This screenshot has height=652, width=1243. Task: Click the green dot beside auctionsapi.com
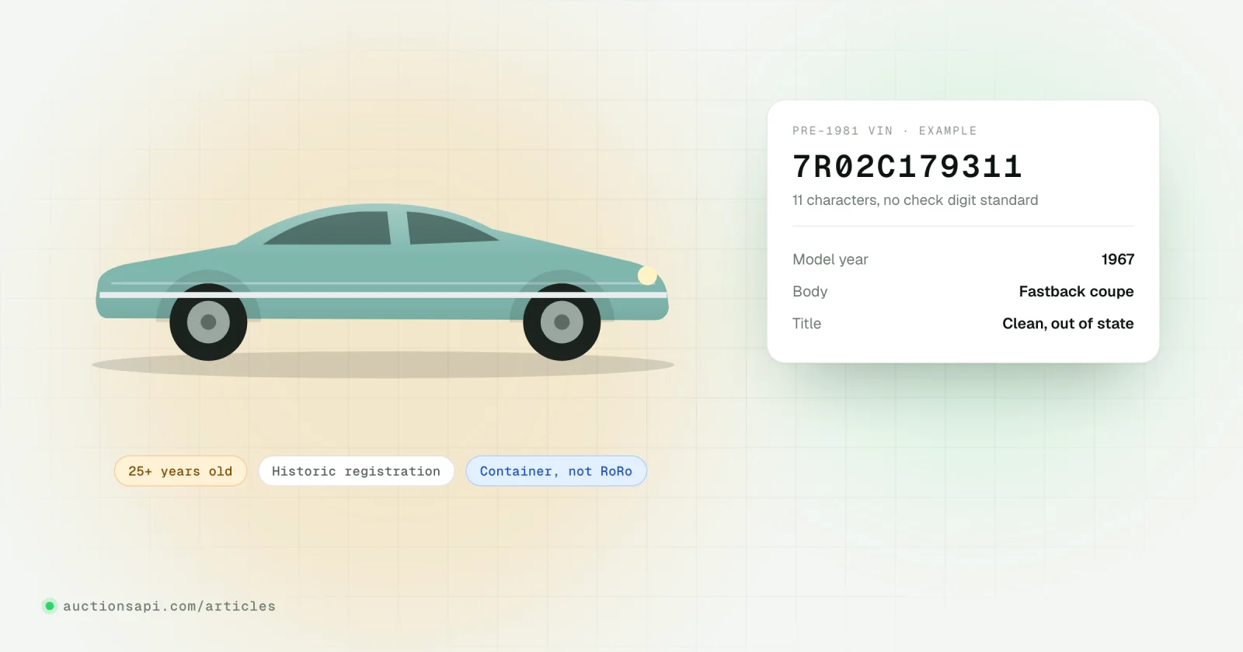[x=50, y=606]
